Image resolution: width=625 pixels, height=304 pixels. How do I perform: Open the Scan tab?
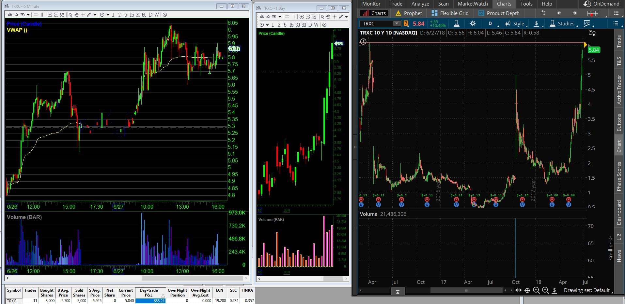coord(443,4)
